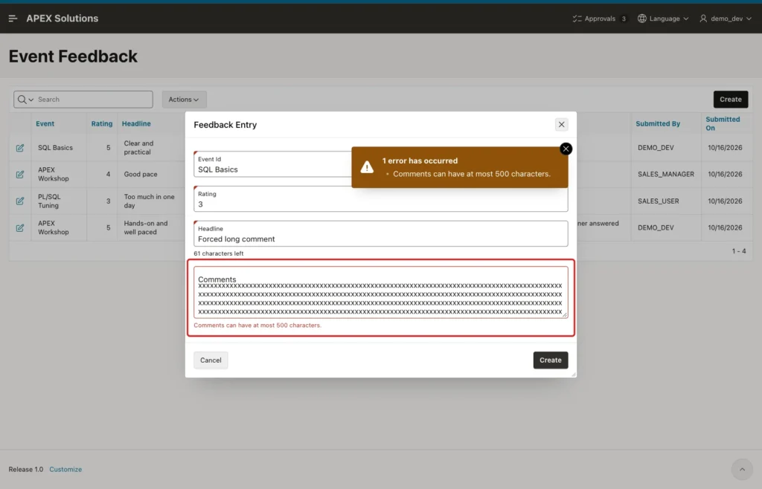762x489 pixels.
Task: Close the Feedback Entry dialog
Action: (x=561, y=125)
